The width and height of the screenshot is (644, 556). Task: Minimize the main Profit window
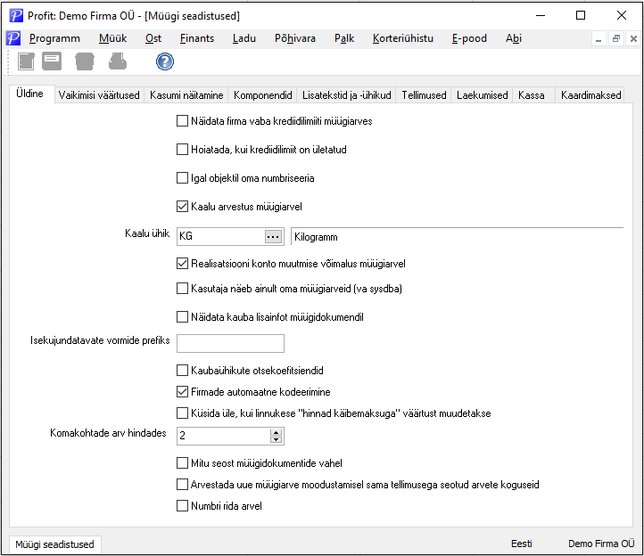pos(541,15)
